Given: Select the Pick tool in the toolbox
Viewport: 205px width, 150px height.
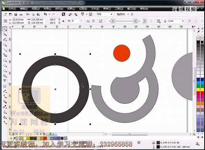Looking at the screenshot, I should point(5,29).
